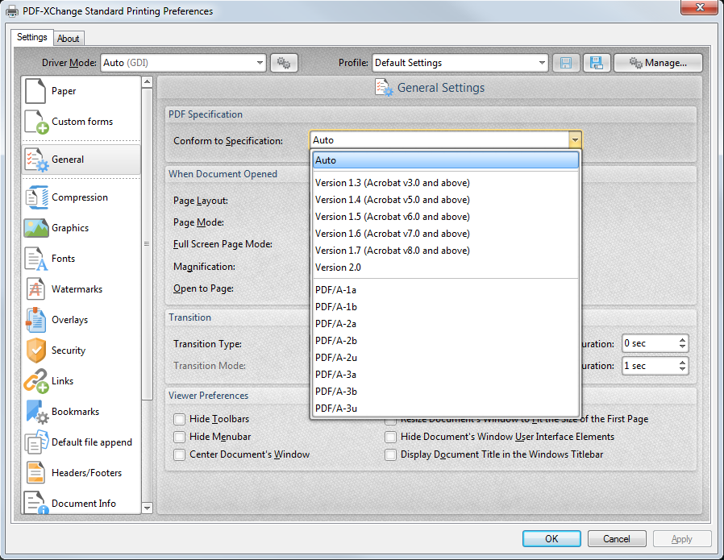The height and width of the screenshot is (560, 724).
Task: Switch to the Settings tab
Action: (32, 37)
